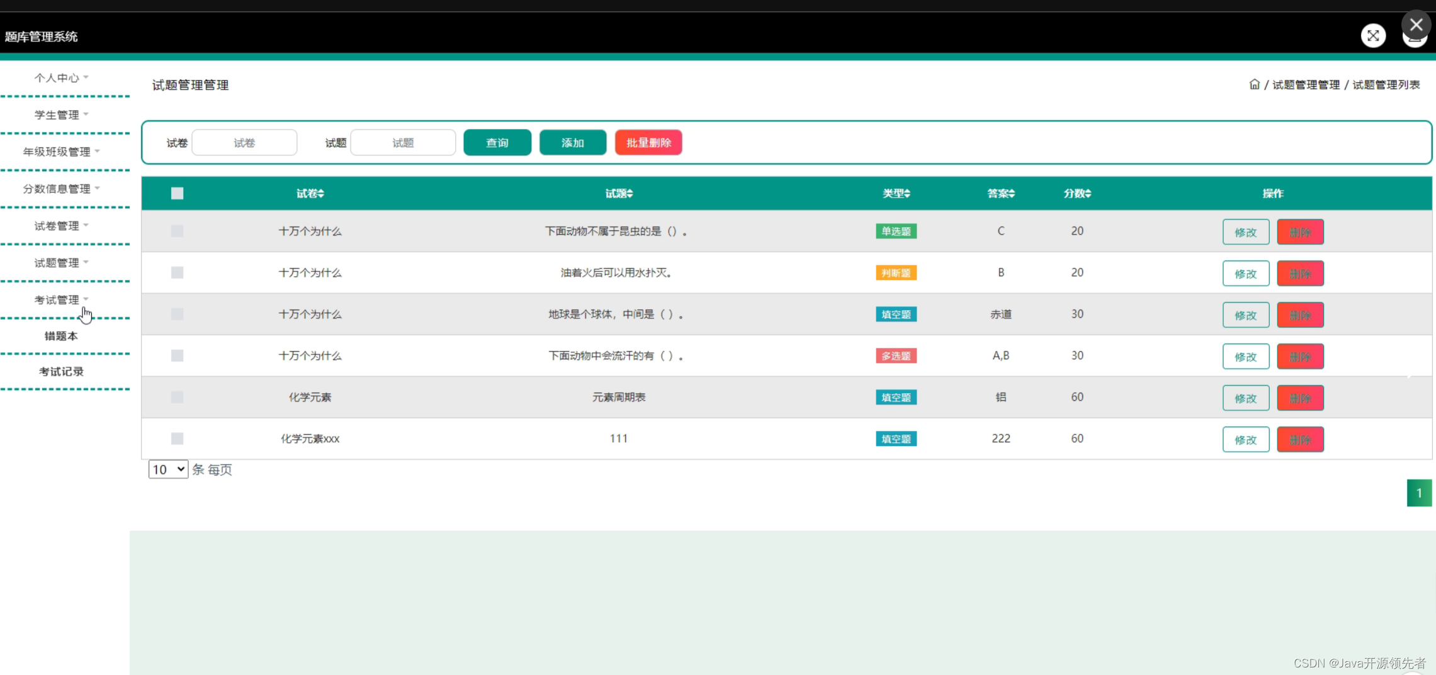1436x675 pixels.
Task: Click the 题库管理系统 title
Action: pyautogui.click(x=42, y=36)
